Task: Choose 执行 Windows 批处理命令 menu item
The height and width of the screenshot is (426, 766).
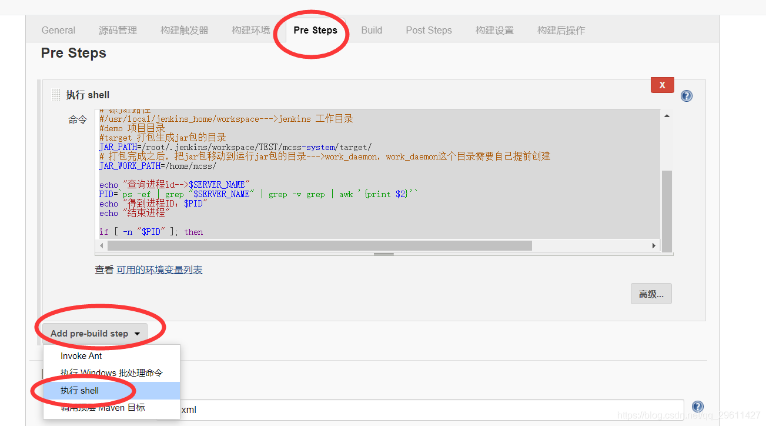Action: 112,373
